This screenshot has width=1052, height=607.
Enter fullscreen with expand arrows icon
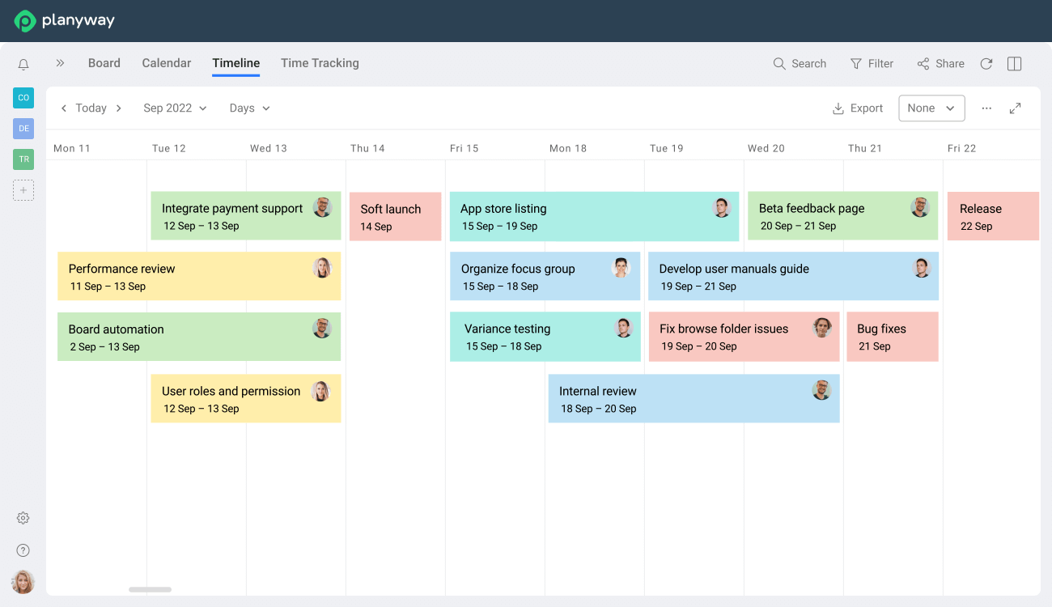click(x=1015, y=108)
